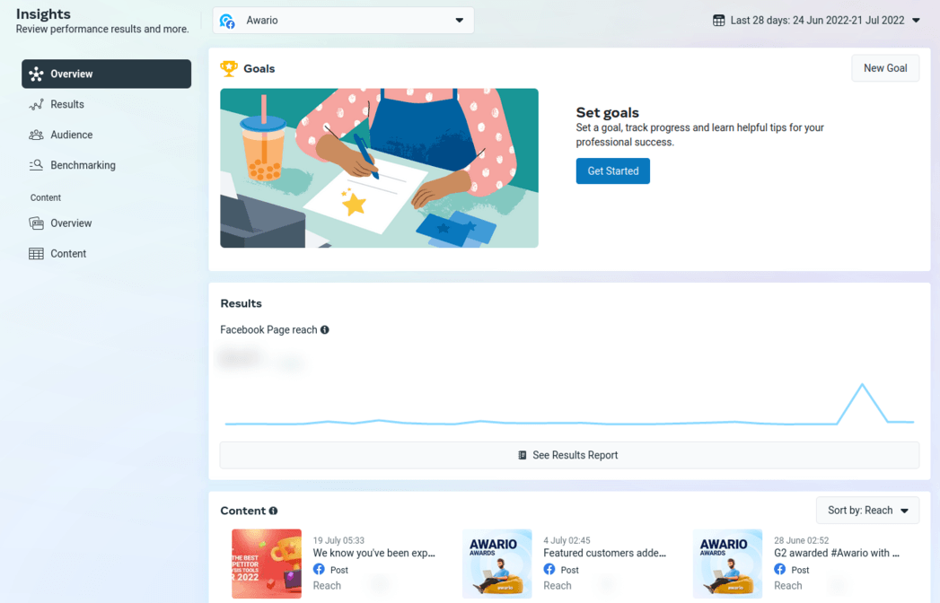The image size is (940, 603).
Task: Select the Overview icon in the sidebar
Action: 36,74
